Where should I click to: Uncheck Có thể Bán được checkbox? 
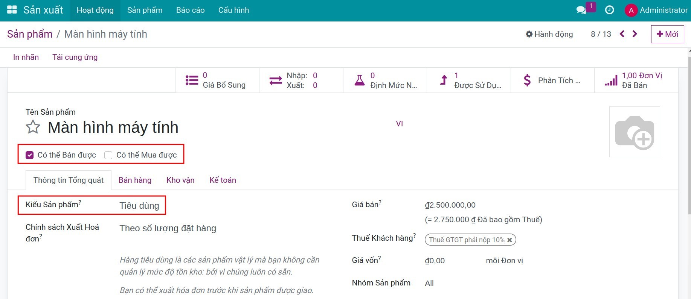30,155
